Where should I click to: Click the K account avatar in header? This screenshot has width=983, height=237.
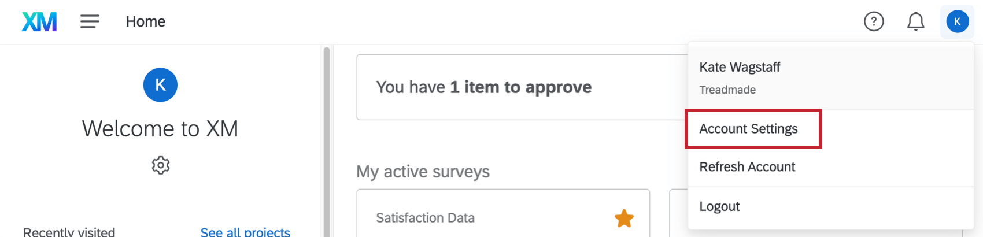click(957, 22)
